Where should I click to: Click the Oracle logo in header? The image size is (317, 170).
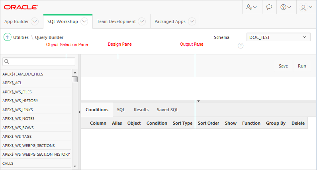click(x=21, y=7)
